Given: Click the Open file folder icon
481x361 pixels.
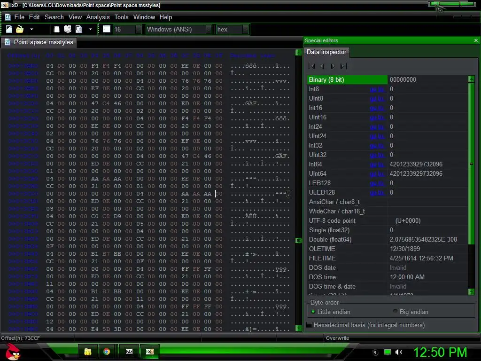Looking at the screenshot, I should [20, 29].
